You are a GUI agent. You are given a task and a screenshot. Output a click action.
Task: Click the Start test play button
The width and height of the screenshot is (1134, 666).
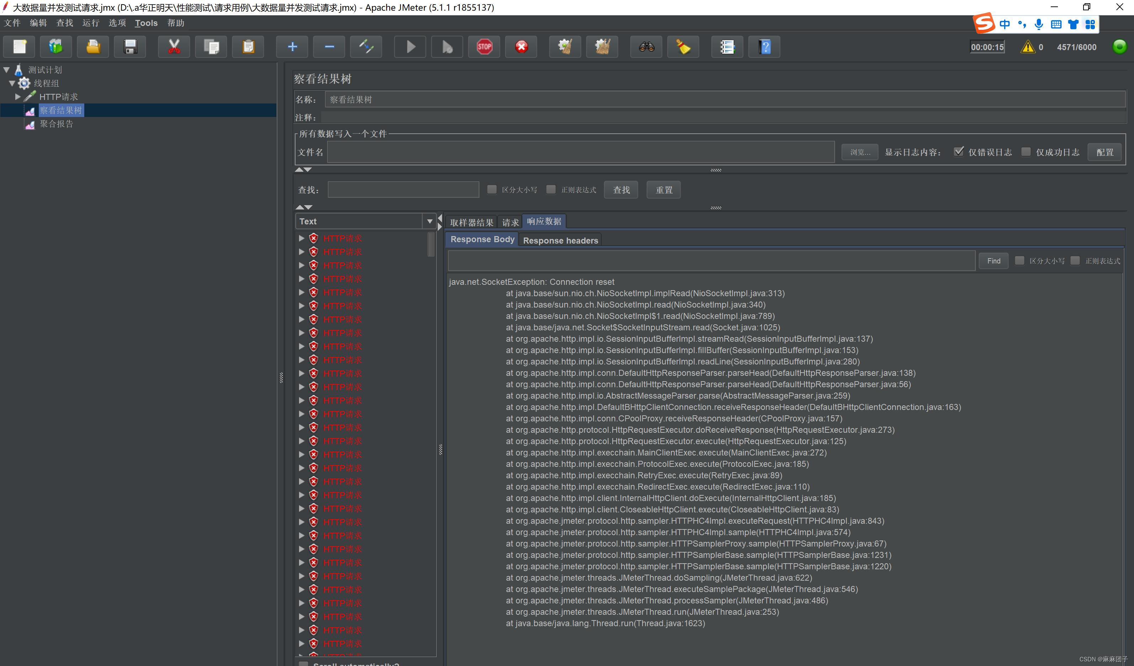click(x=410, y=46)
